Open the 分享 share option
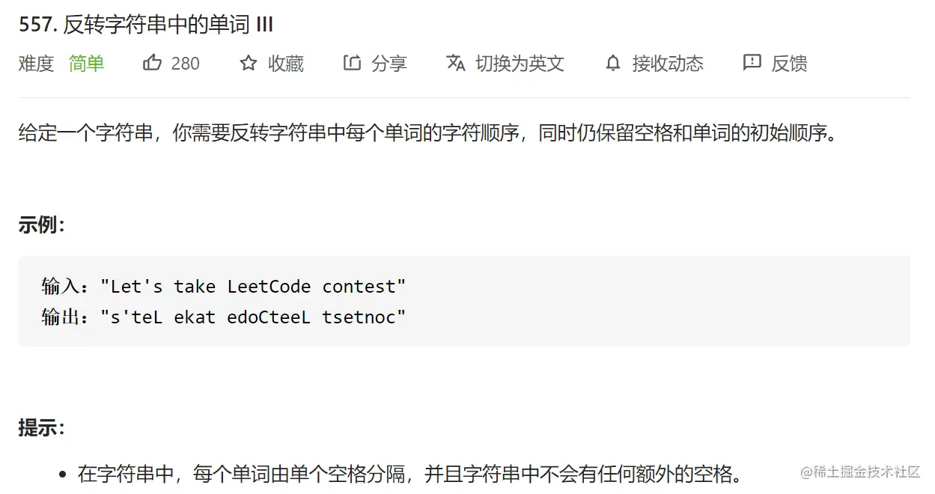935x494 pixels. (x=389, y=64)
